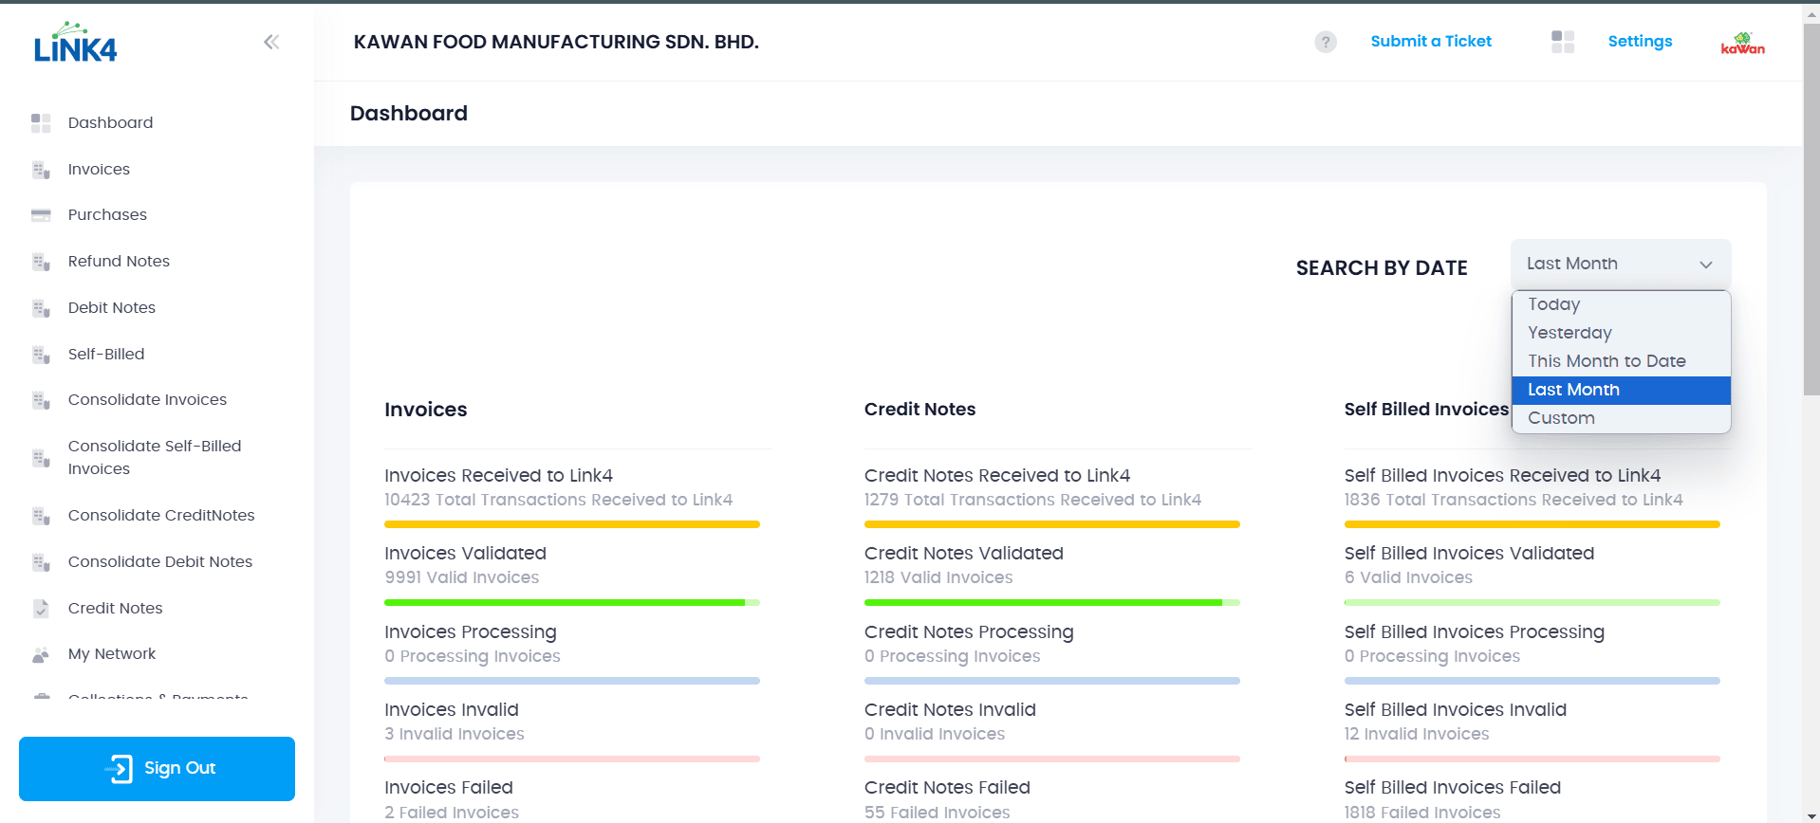Viewport: 1820px width, 823px height.
Task: Pick the Custom date range option
Action: point(1561,418)
